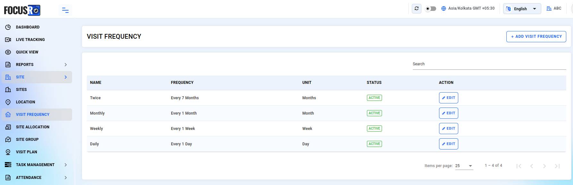Click the refresh icon in header
The image size is (573, 185).
(416, 9)
